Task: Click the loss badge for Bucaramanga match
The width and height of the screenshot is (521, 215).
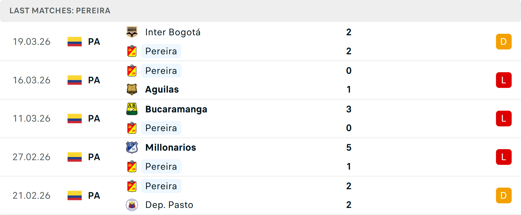Action: 504,119
